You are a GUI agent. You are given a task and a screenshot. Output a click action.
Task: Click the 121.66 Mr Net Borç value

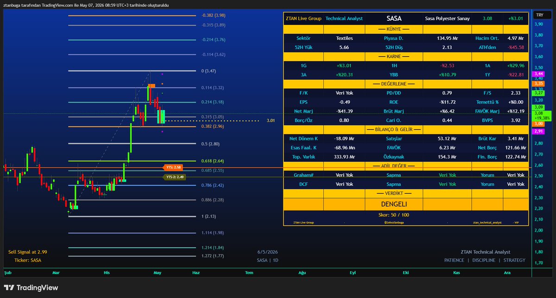[515, 147]
